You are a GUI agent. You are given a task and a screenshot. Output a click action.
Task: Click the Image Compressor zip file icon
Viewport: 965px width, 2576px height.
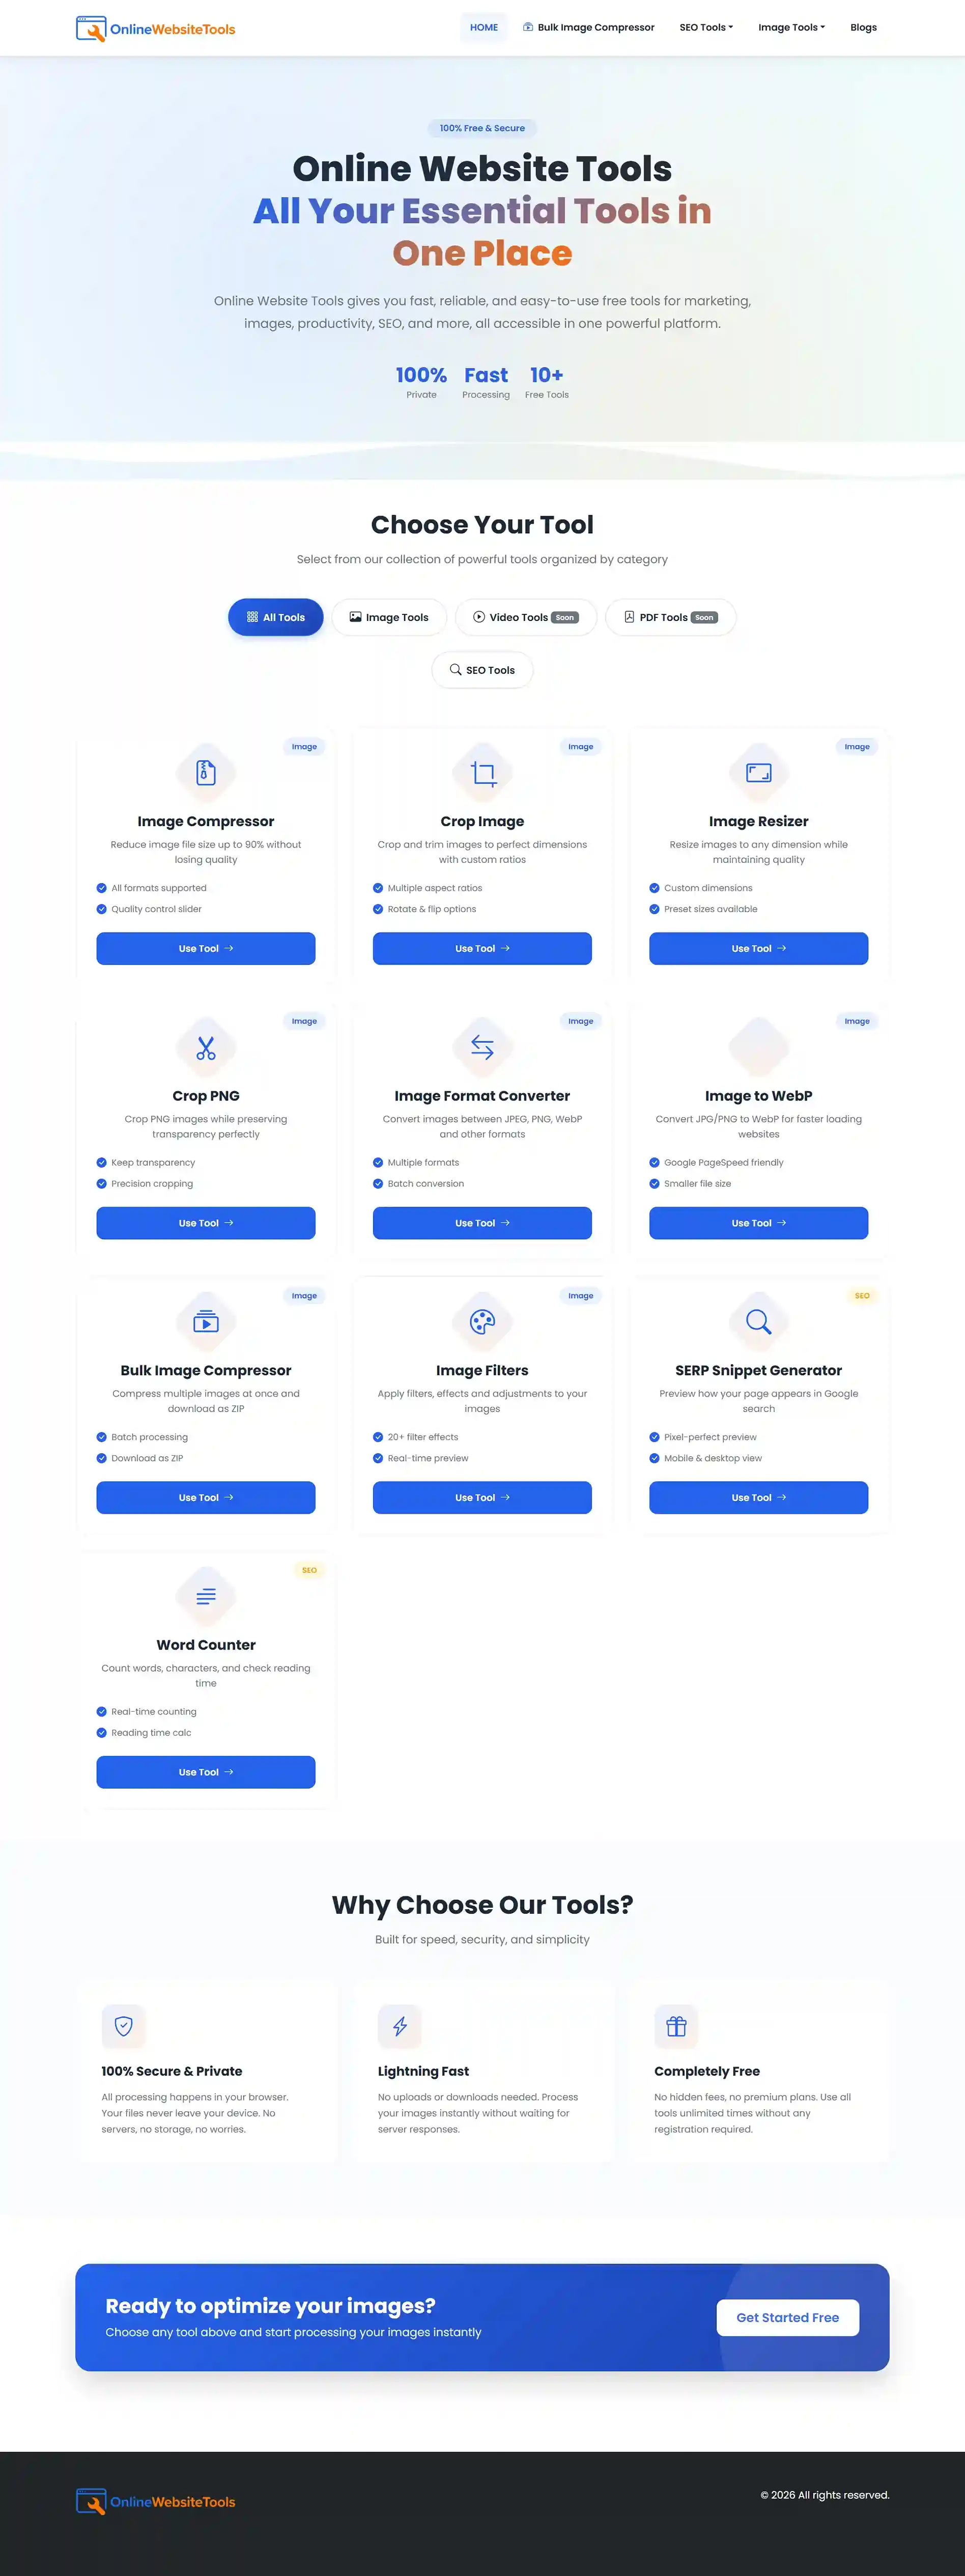206,772
